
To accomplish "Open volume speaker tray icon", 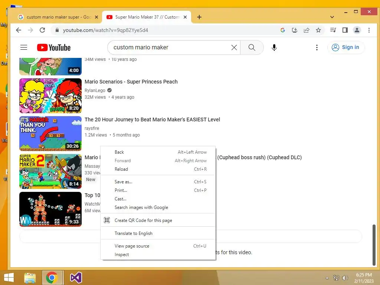I will click(345, 278).
